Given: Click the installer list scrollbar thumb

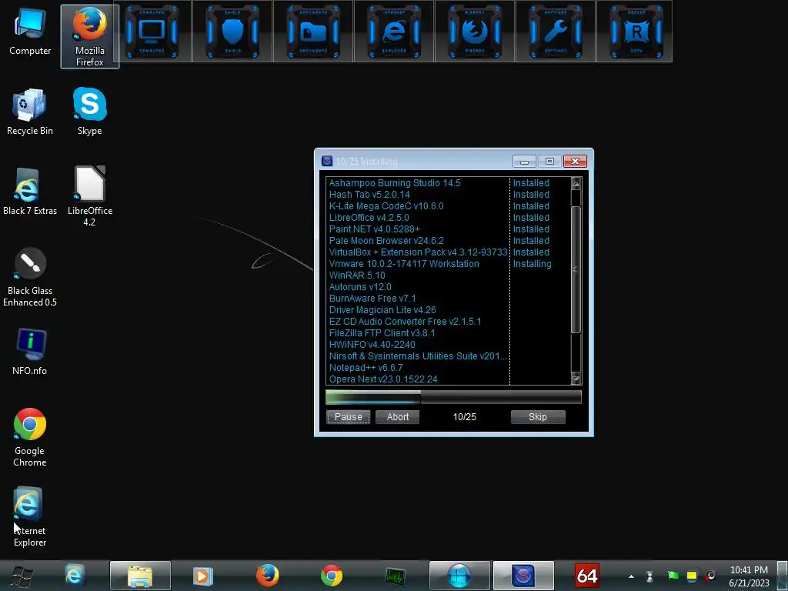Looking at the screenshot, I should click(576, 269).
